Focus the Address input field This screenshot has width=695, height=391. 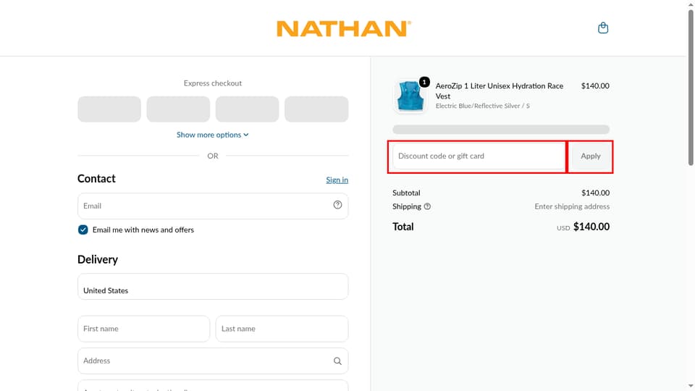[x=213, y=361]
